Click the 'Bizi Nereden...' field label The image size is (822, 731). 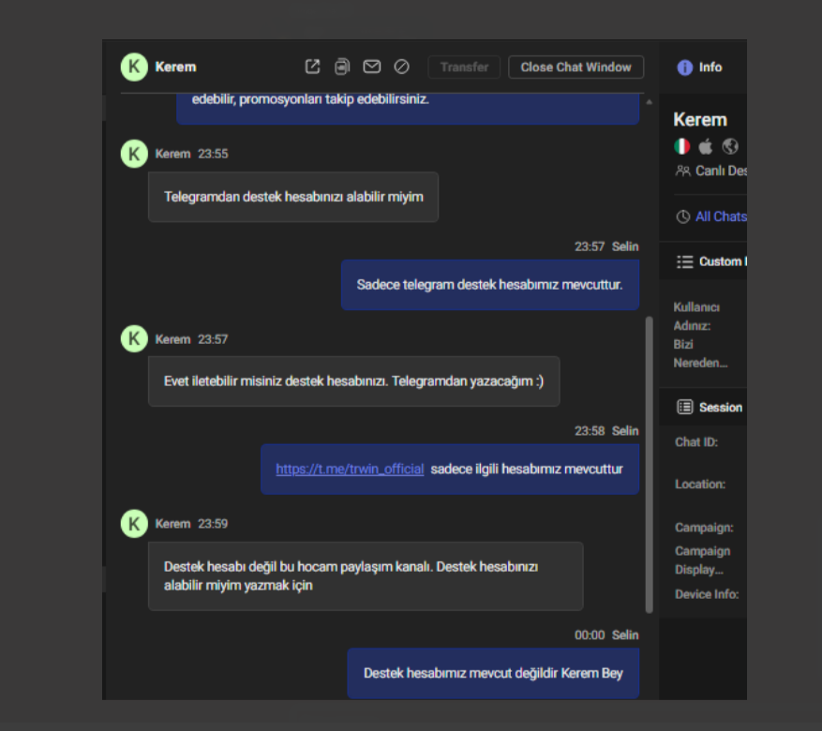click(x=700, y=353)
